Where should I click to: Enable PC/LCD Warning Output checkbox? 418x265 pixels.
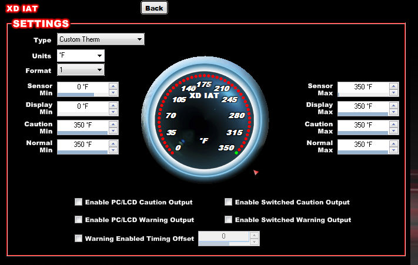(x=79, y=220)
